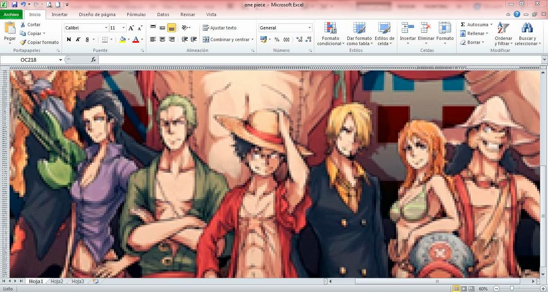This screenshot has width=548, height=292.
Task: Click the insert function fx button
Action: tap(93, 60)
